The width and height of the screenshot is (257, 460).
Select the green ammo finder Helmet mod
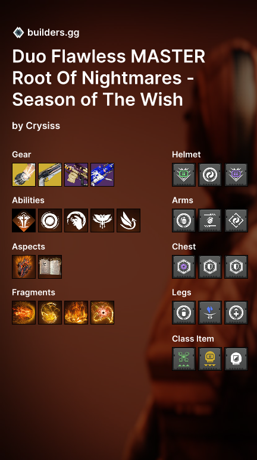click(184, 175)
